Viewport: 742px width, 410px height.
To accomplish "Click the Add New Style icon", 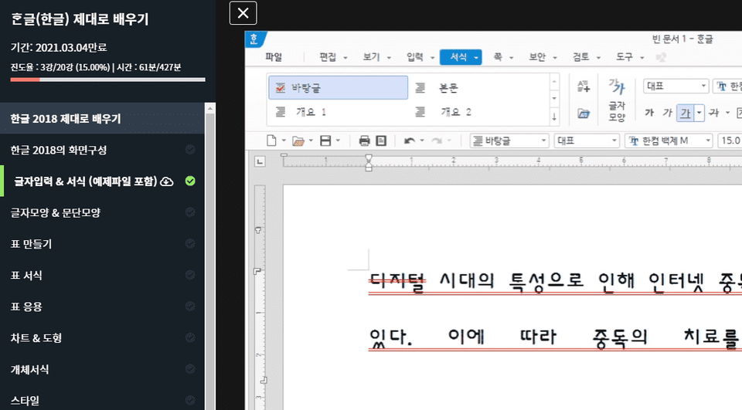I will click(584, 86).
